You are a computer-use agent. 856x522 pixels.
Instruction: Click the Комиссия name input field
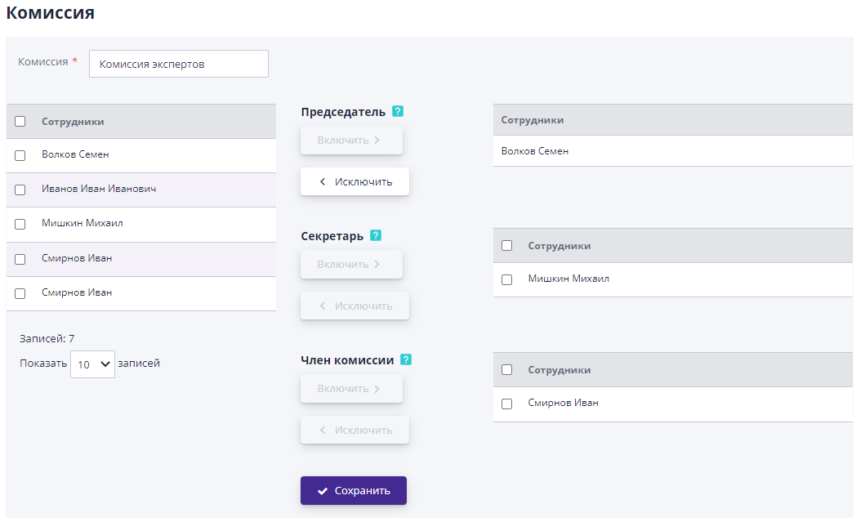(178, 63)
